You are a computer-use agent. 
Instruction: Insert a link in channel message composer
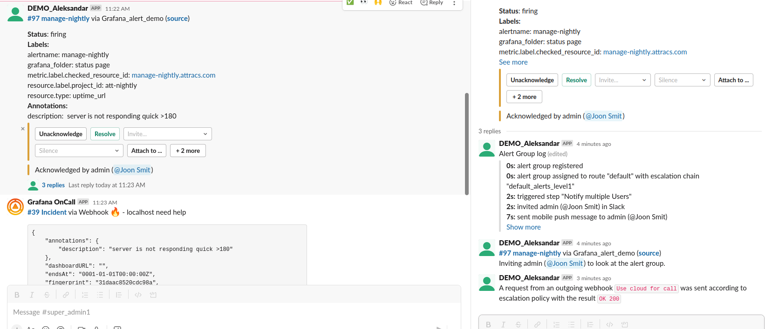(x=66, y=295)
